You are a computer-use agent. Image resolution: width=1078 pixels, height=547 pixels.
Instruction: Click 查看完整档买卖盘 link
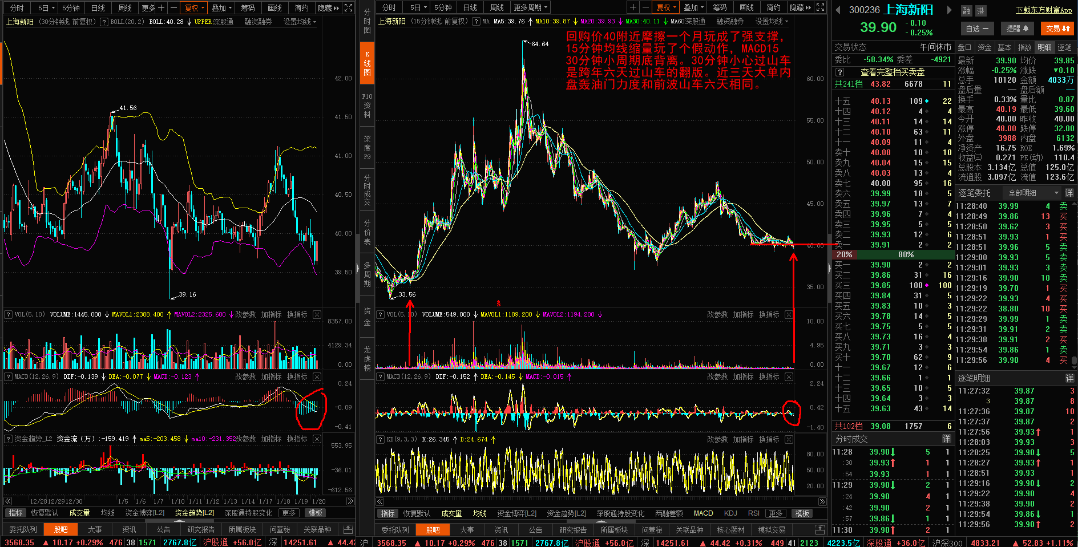[893, 72]
